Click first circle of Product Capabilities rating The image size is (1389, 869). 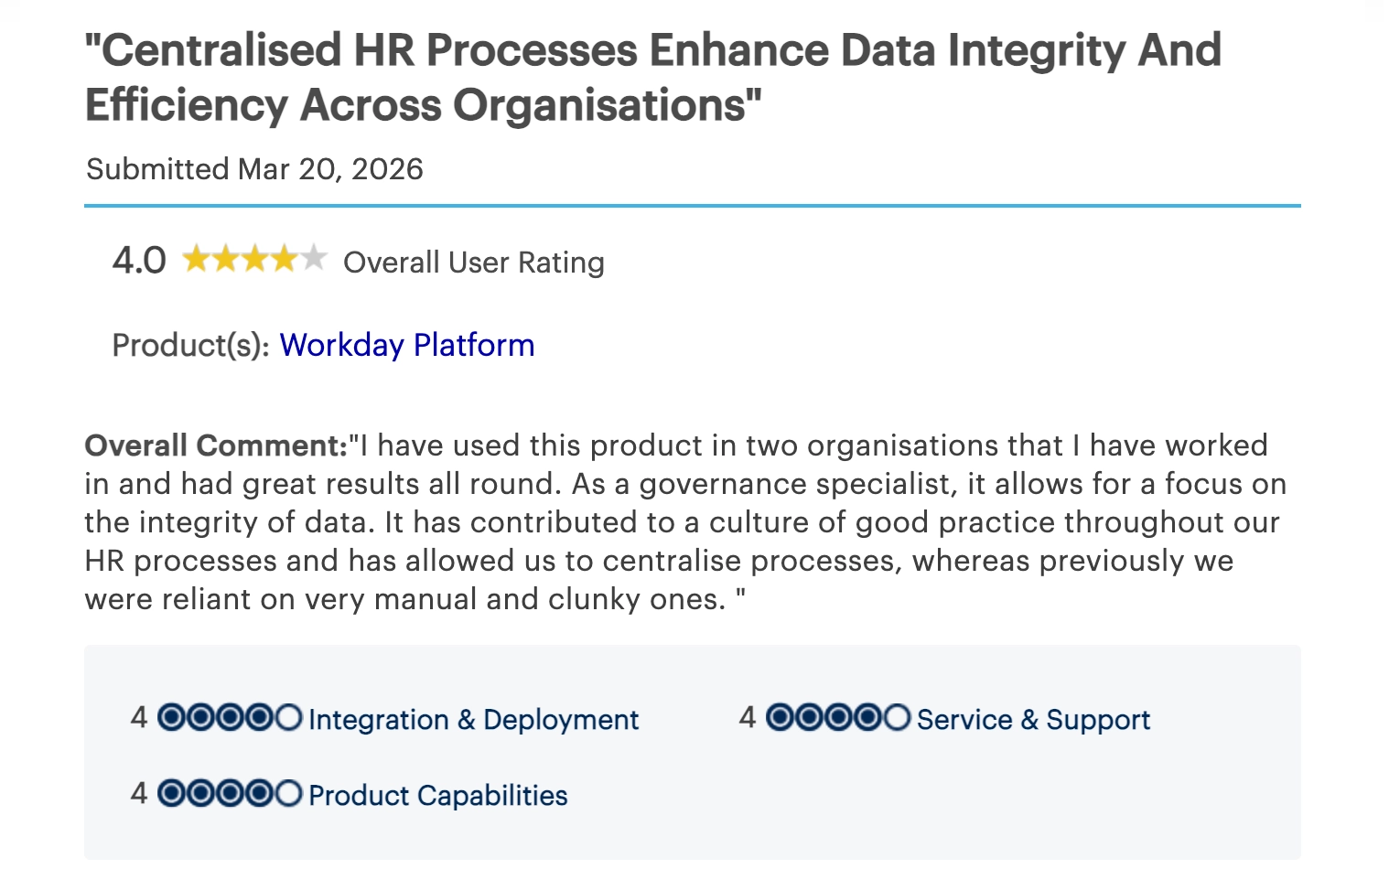pyautogui.click(x=171, y=793)
